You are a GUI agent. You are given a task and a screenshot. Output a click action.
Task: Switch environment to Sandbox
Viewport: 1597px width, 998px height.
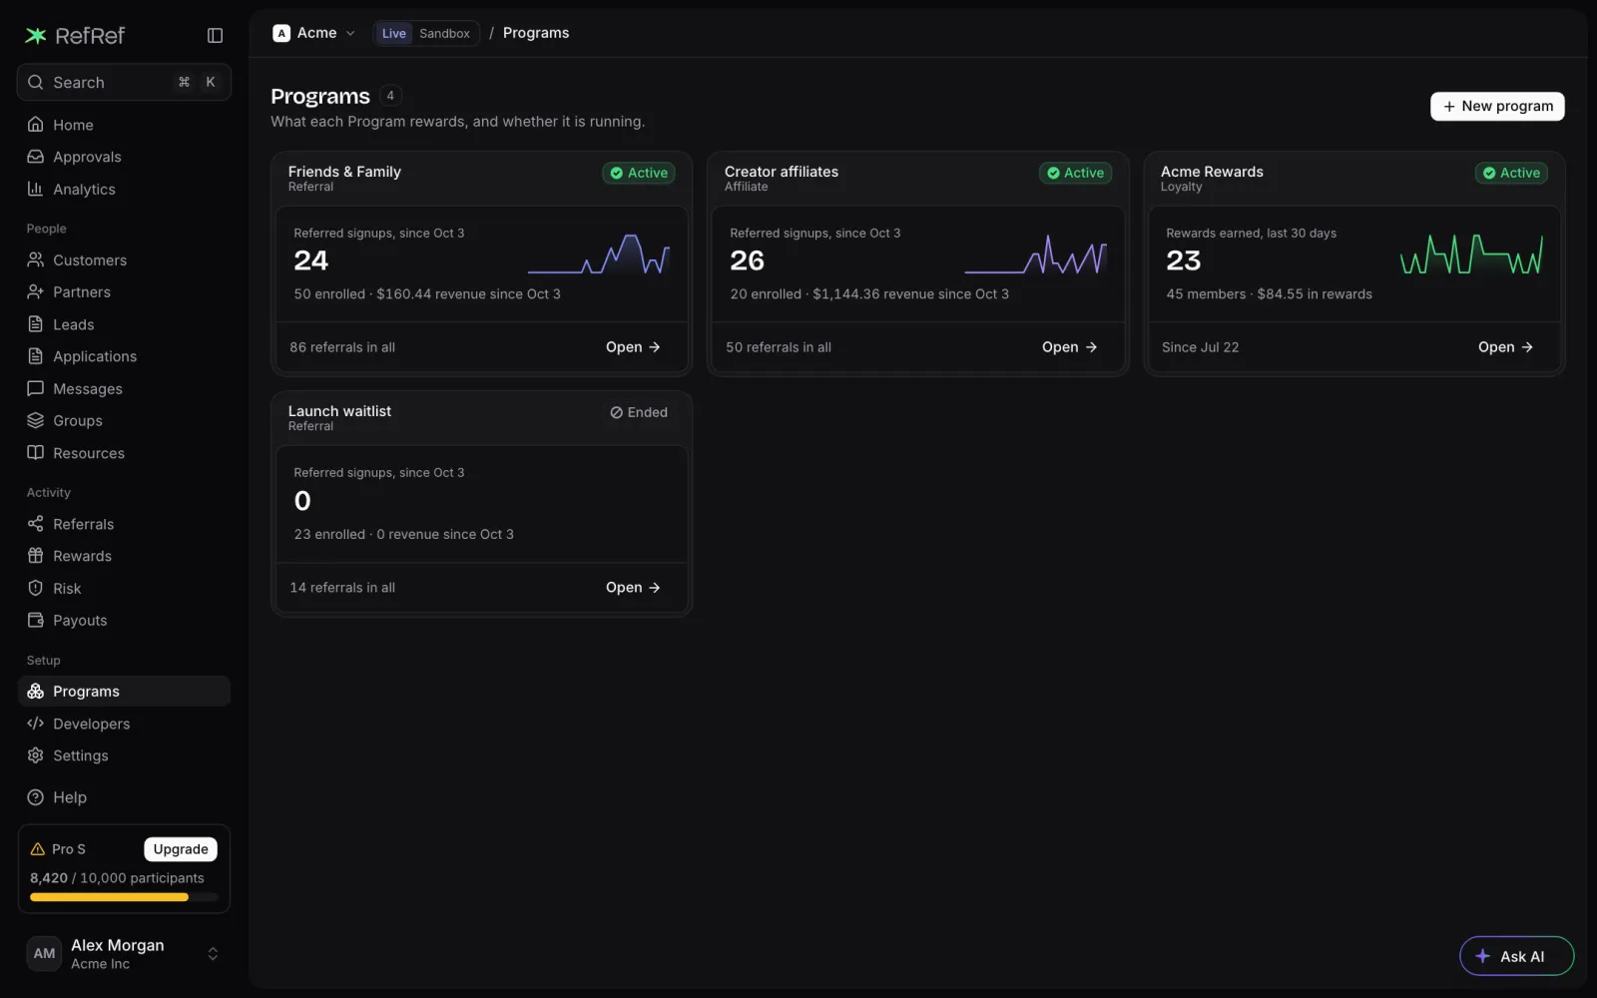444,33
